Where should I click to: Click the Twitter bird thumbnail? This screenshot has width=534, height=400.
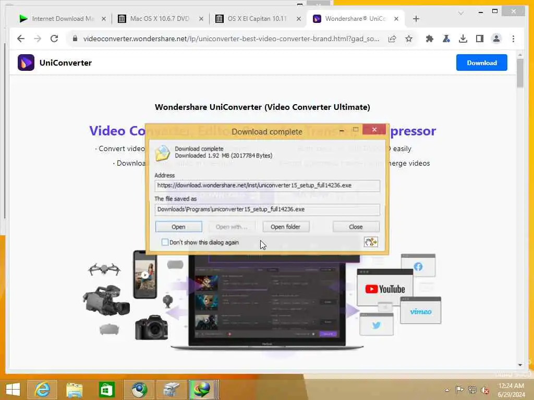377,324
